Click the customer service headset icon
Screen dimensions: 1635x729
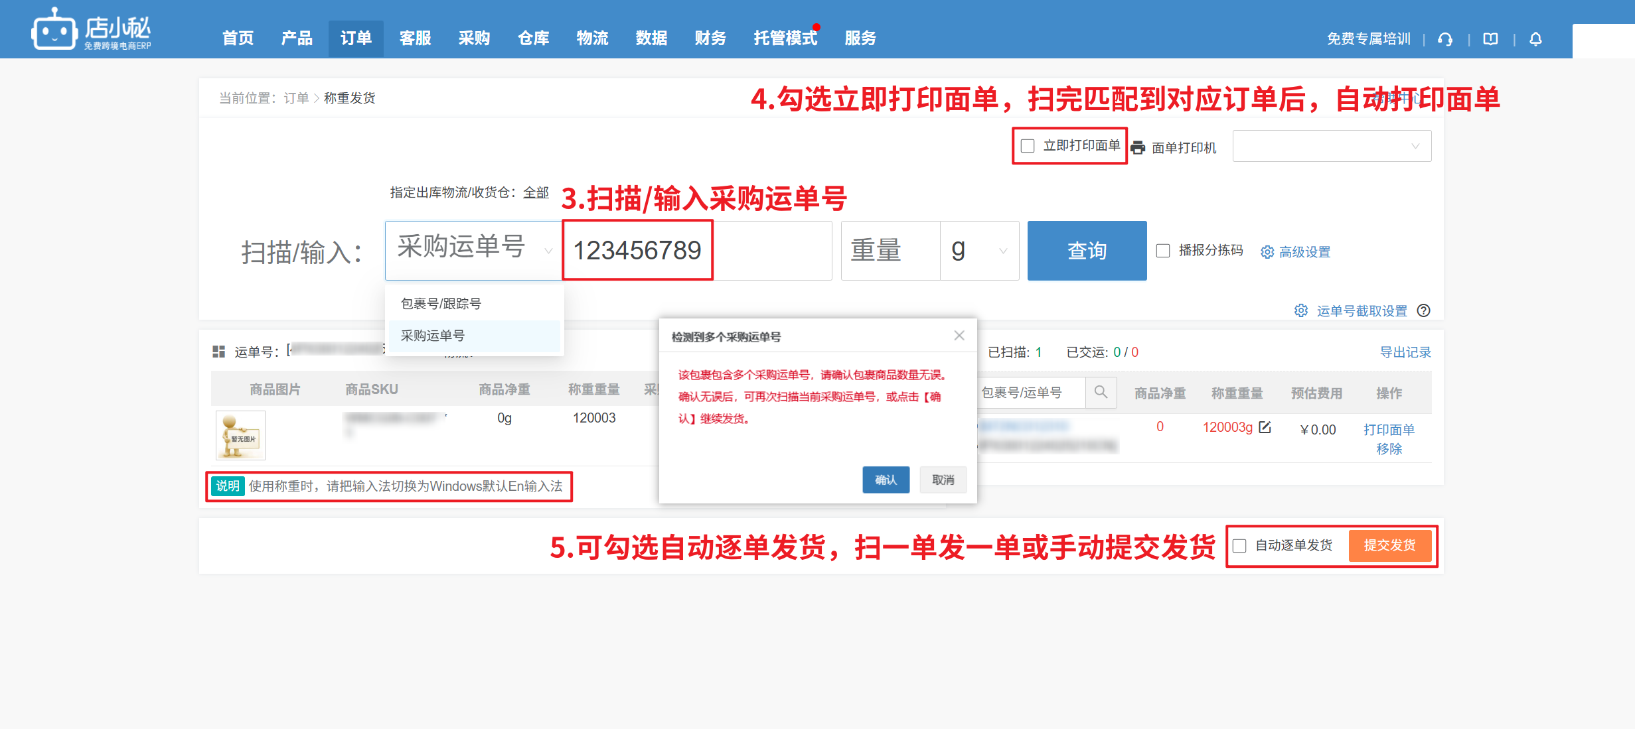coord(1445,39)
